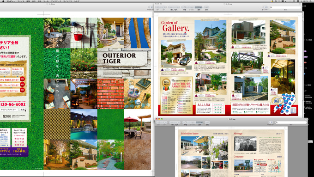
Task: Select the Text tool in 4-5.jpg toolbar
Action: tap(192, 7)
